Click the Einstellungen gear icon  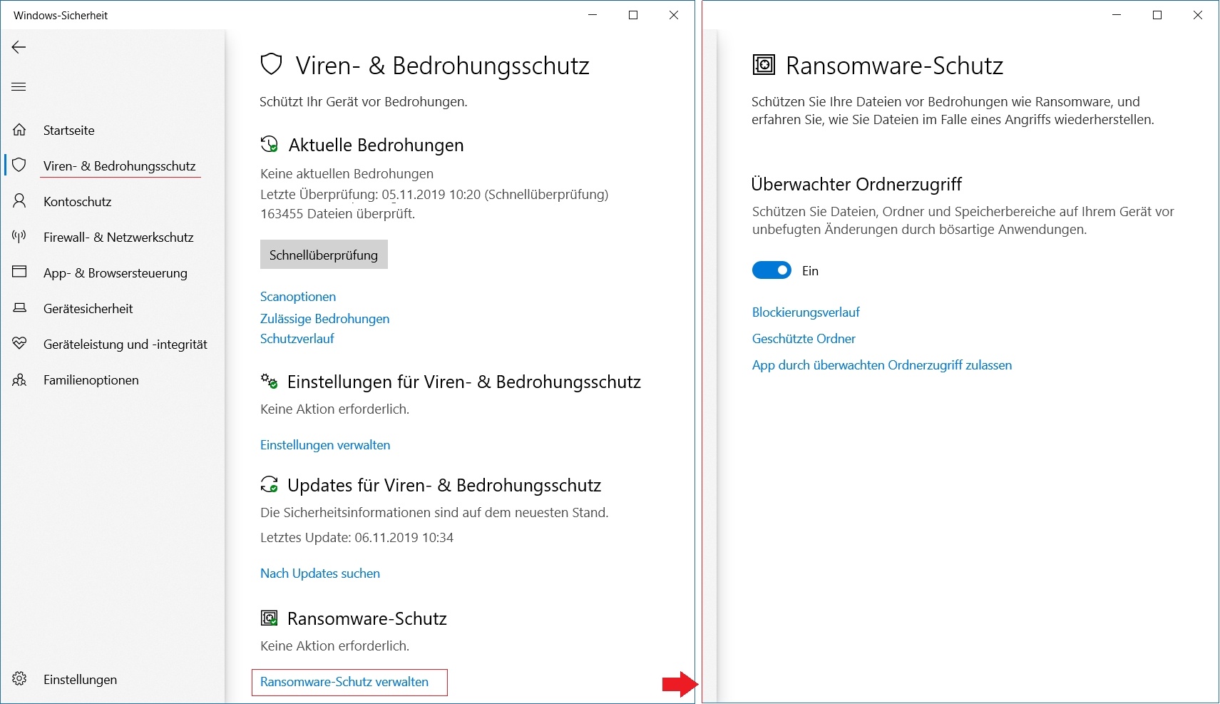click(x=19, y=679)
